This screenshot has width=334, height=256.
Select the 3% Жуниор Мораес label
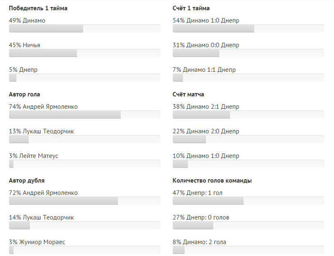click(x=37, y=242)
